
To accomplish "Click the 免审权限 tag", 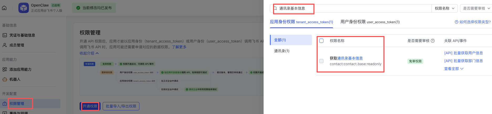I will coord(415,61).
